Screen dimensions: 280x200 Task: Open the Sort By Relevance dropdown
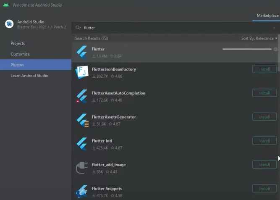click(x=259, y=38)
